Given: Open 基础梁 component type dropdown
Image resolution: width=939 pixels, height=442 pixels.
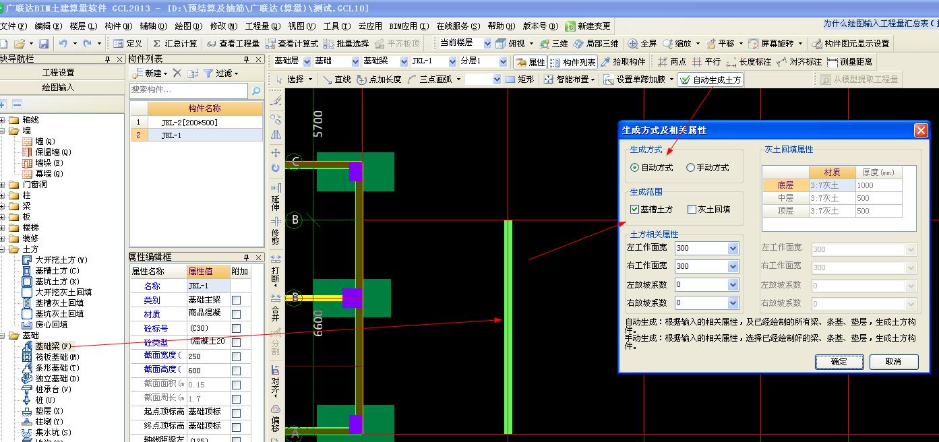Looking at the screenshot, I should click(404, 61).
